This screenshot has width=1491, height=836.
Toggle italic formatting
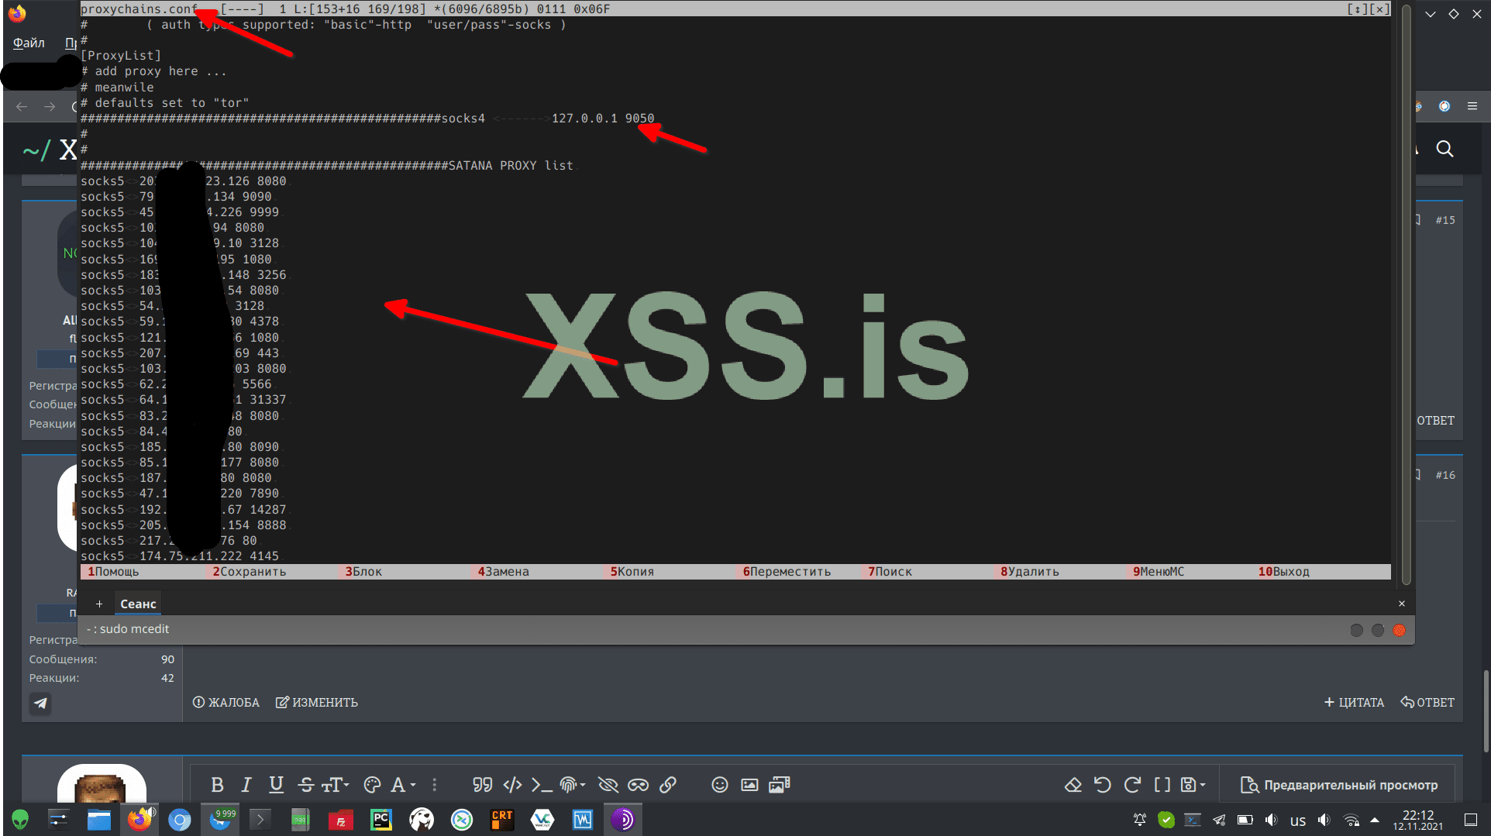click(246, 785)
